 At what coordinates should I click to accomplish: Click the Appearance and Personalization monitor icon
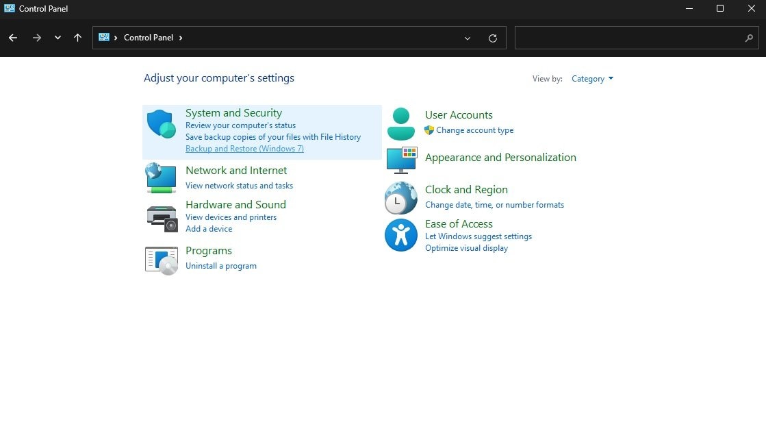[x=401, y=160]
